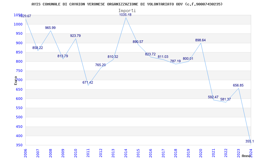Select the 656.85 data label

point(238,85)
